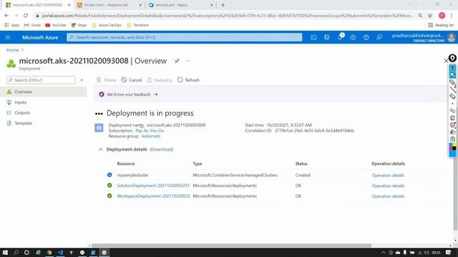This screenshot has width=458, height=257.
Task: Open Operation details for SolutionDeployment row
Action: 388,186
